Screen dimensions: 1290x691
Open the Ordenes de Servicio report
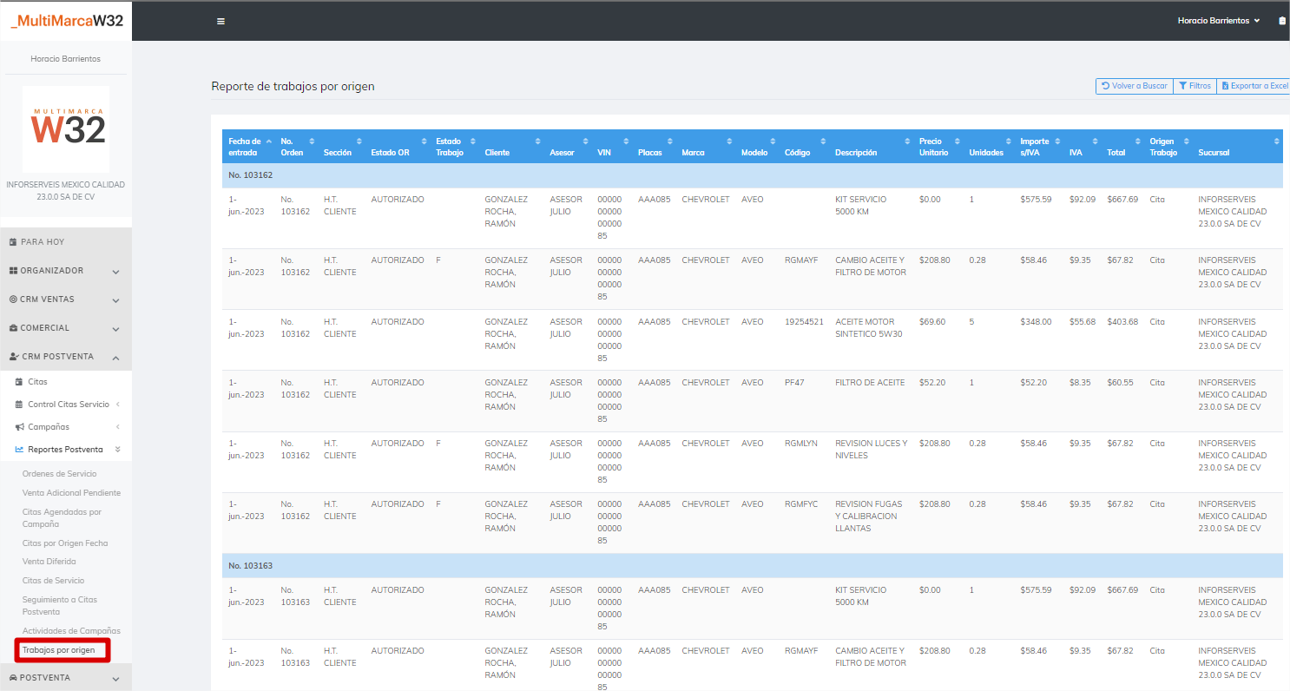pyautogui.click(x=60, y=474)
